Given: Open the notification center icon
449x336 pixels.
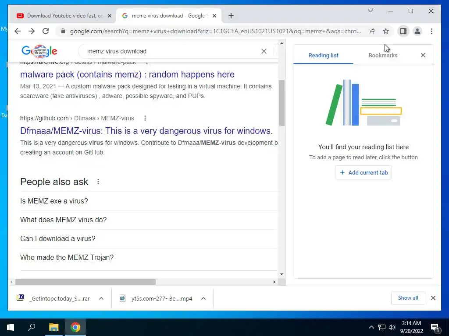Looking at the screenshot, I should [435, 327].
